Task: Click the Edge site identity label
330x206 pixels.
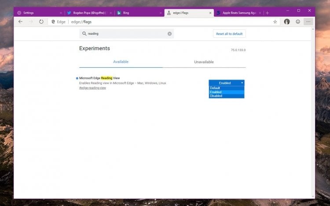Action: pos(59,22)
